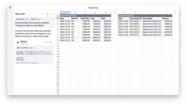Select column A header

tap(65, 13)
